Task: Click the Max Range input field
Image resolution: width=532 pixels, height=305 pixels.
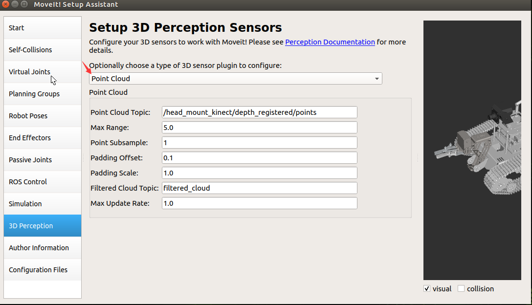Action: click(260, 128)
